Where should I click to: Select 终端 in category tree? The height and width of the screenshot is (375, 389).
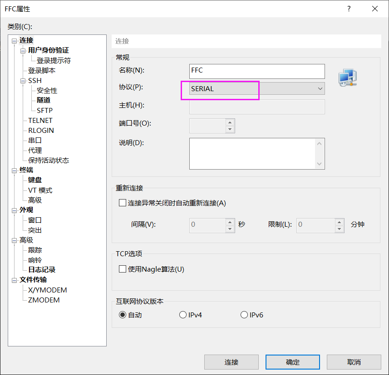click(26, 170)
